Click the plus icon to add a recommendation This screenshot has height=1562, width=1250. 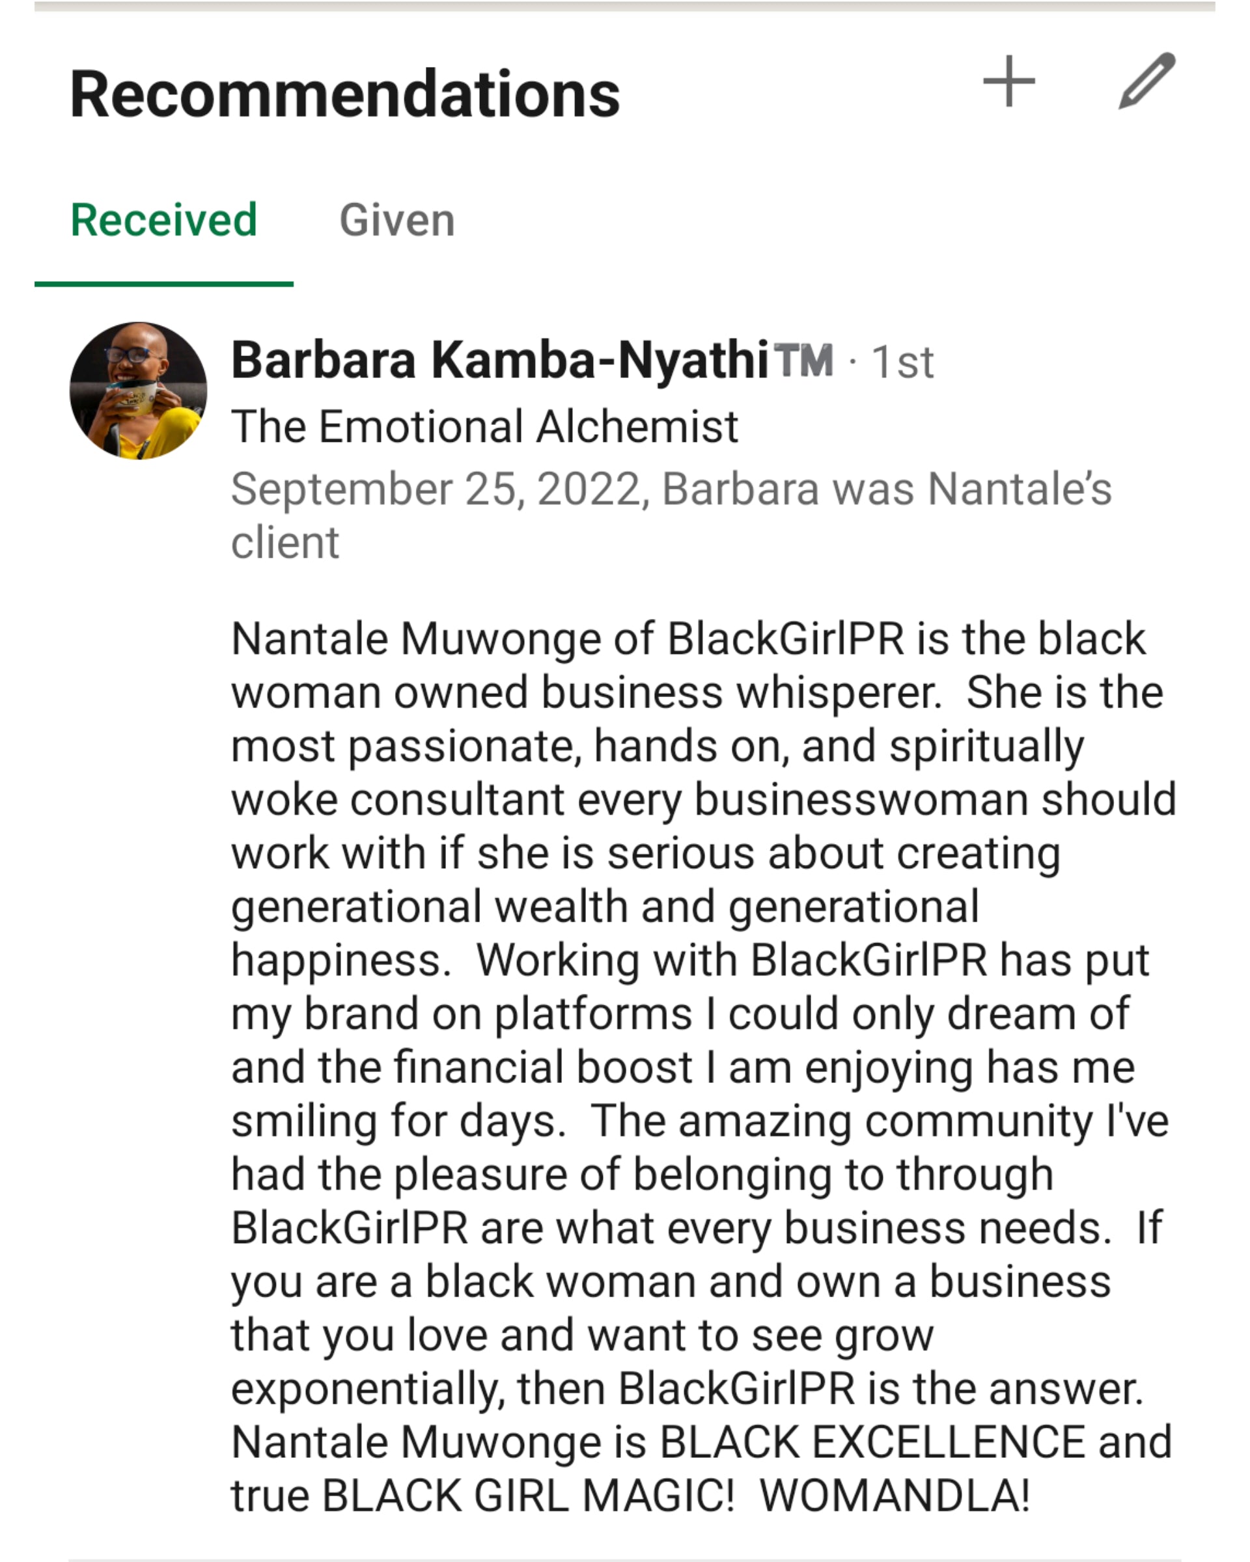pyautogui.click(x=1008, y=81)
